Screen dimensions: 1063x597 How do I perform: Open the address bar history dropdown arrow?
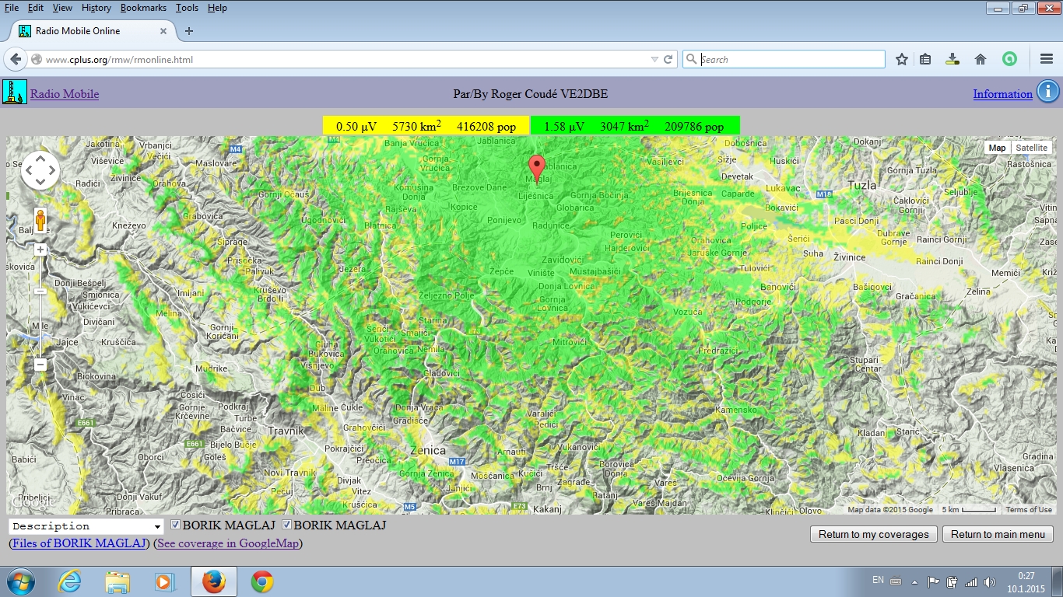click(x=654, y=59)
